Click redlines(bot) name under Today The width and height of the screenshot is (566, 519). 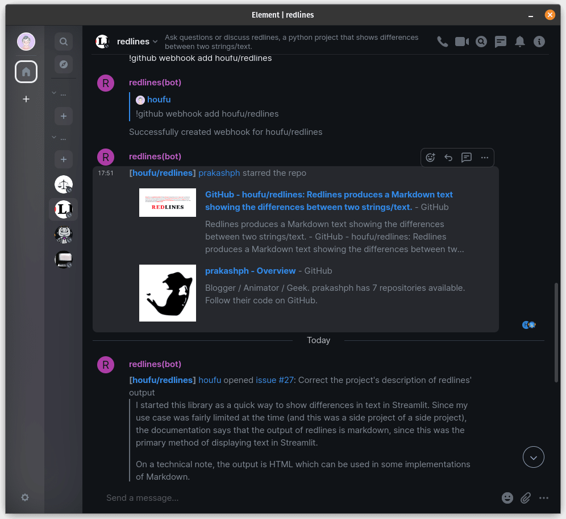[155, 364]
